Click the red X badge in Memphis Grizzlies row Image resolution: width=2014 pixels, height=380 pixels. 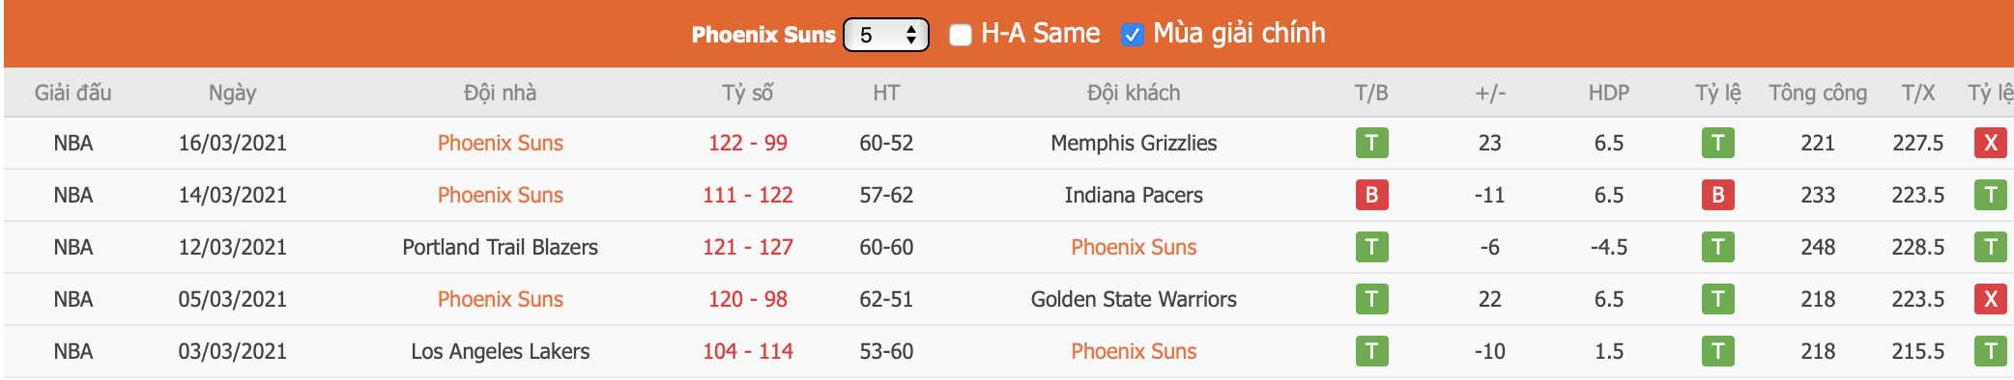[x=1990, y=143]
